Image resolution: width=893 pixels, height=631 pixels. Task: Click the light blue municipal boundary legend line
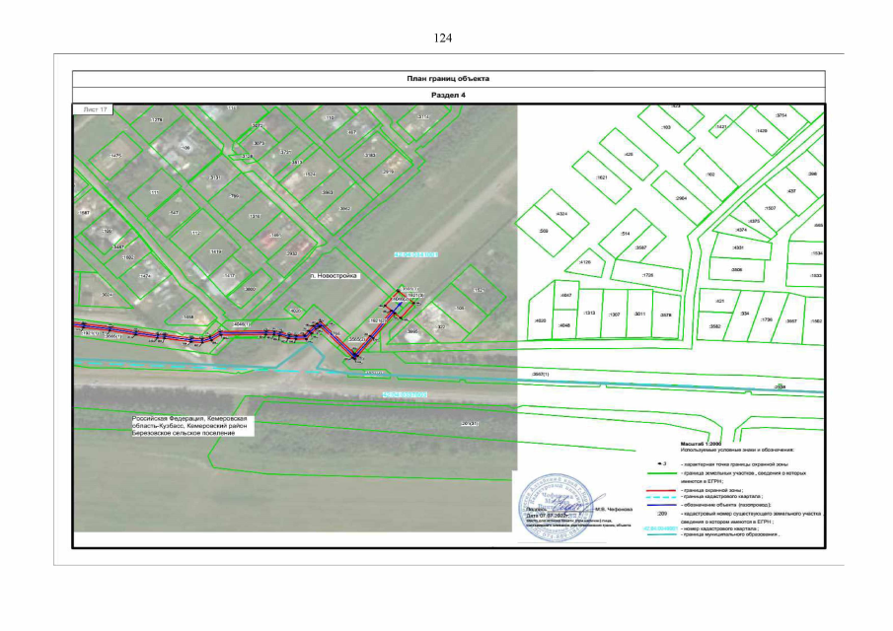660,536
